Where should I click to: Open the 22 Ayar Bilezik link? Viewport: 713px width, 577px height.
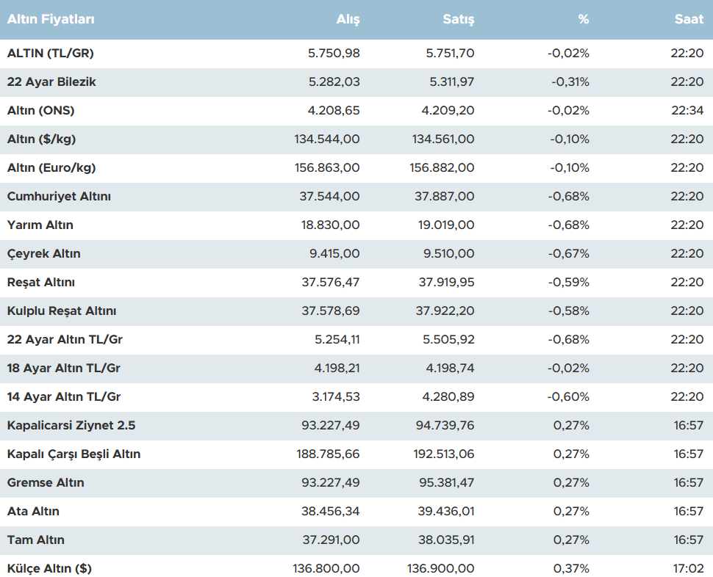[x=51, y=82]
